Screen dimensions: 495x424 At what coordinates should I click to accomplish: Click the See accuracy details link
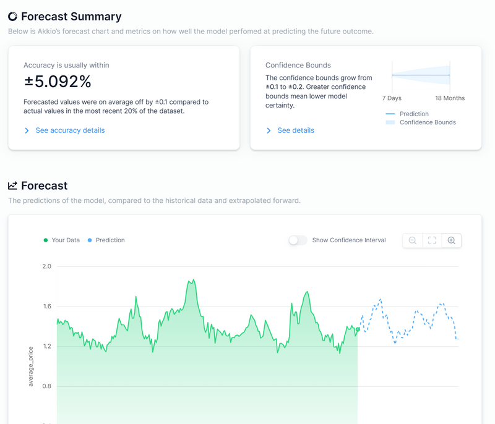[x=70, y=130]
